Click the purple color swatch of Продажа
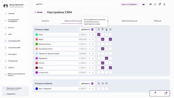This screenshot has height=98, width=174. (37, 58)
